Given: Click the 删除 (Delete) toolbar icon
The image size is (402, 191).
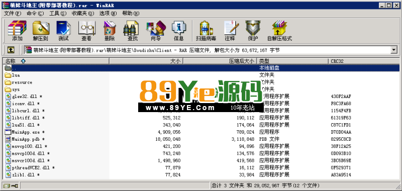Looking at the screenshot, I should 110,31.
